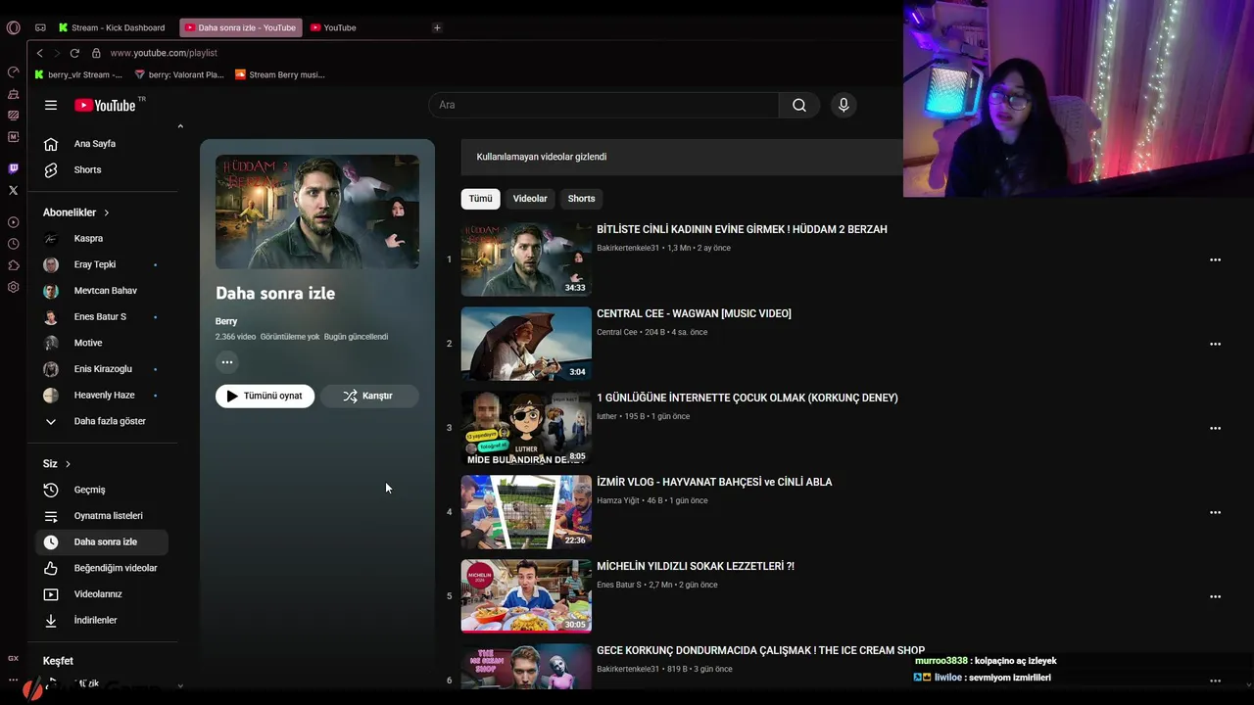Screen dimensions: 1254x705
Task: Open Shorts in YouTube sidebar
Action: (x=102, y=169)
